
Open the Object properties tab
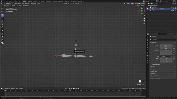coord(148,56)
